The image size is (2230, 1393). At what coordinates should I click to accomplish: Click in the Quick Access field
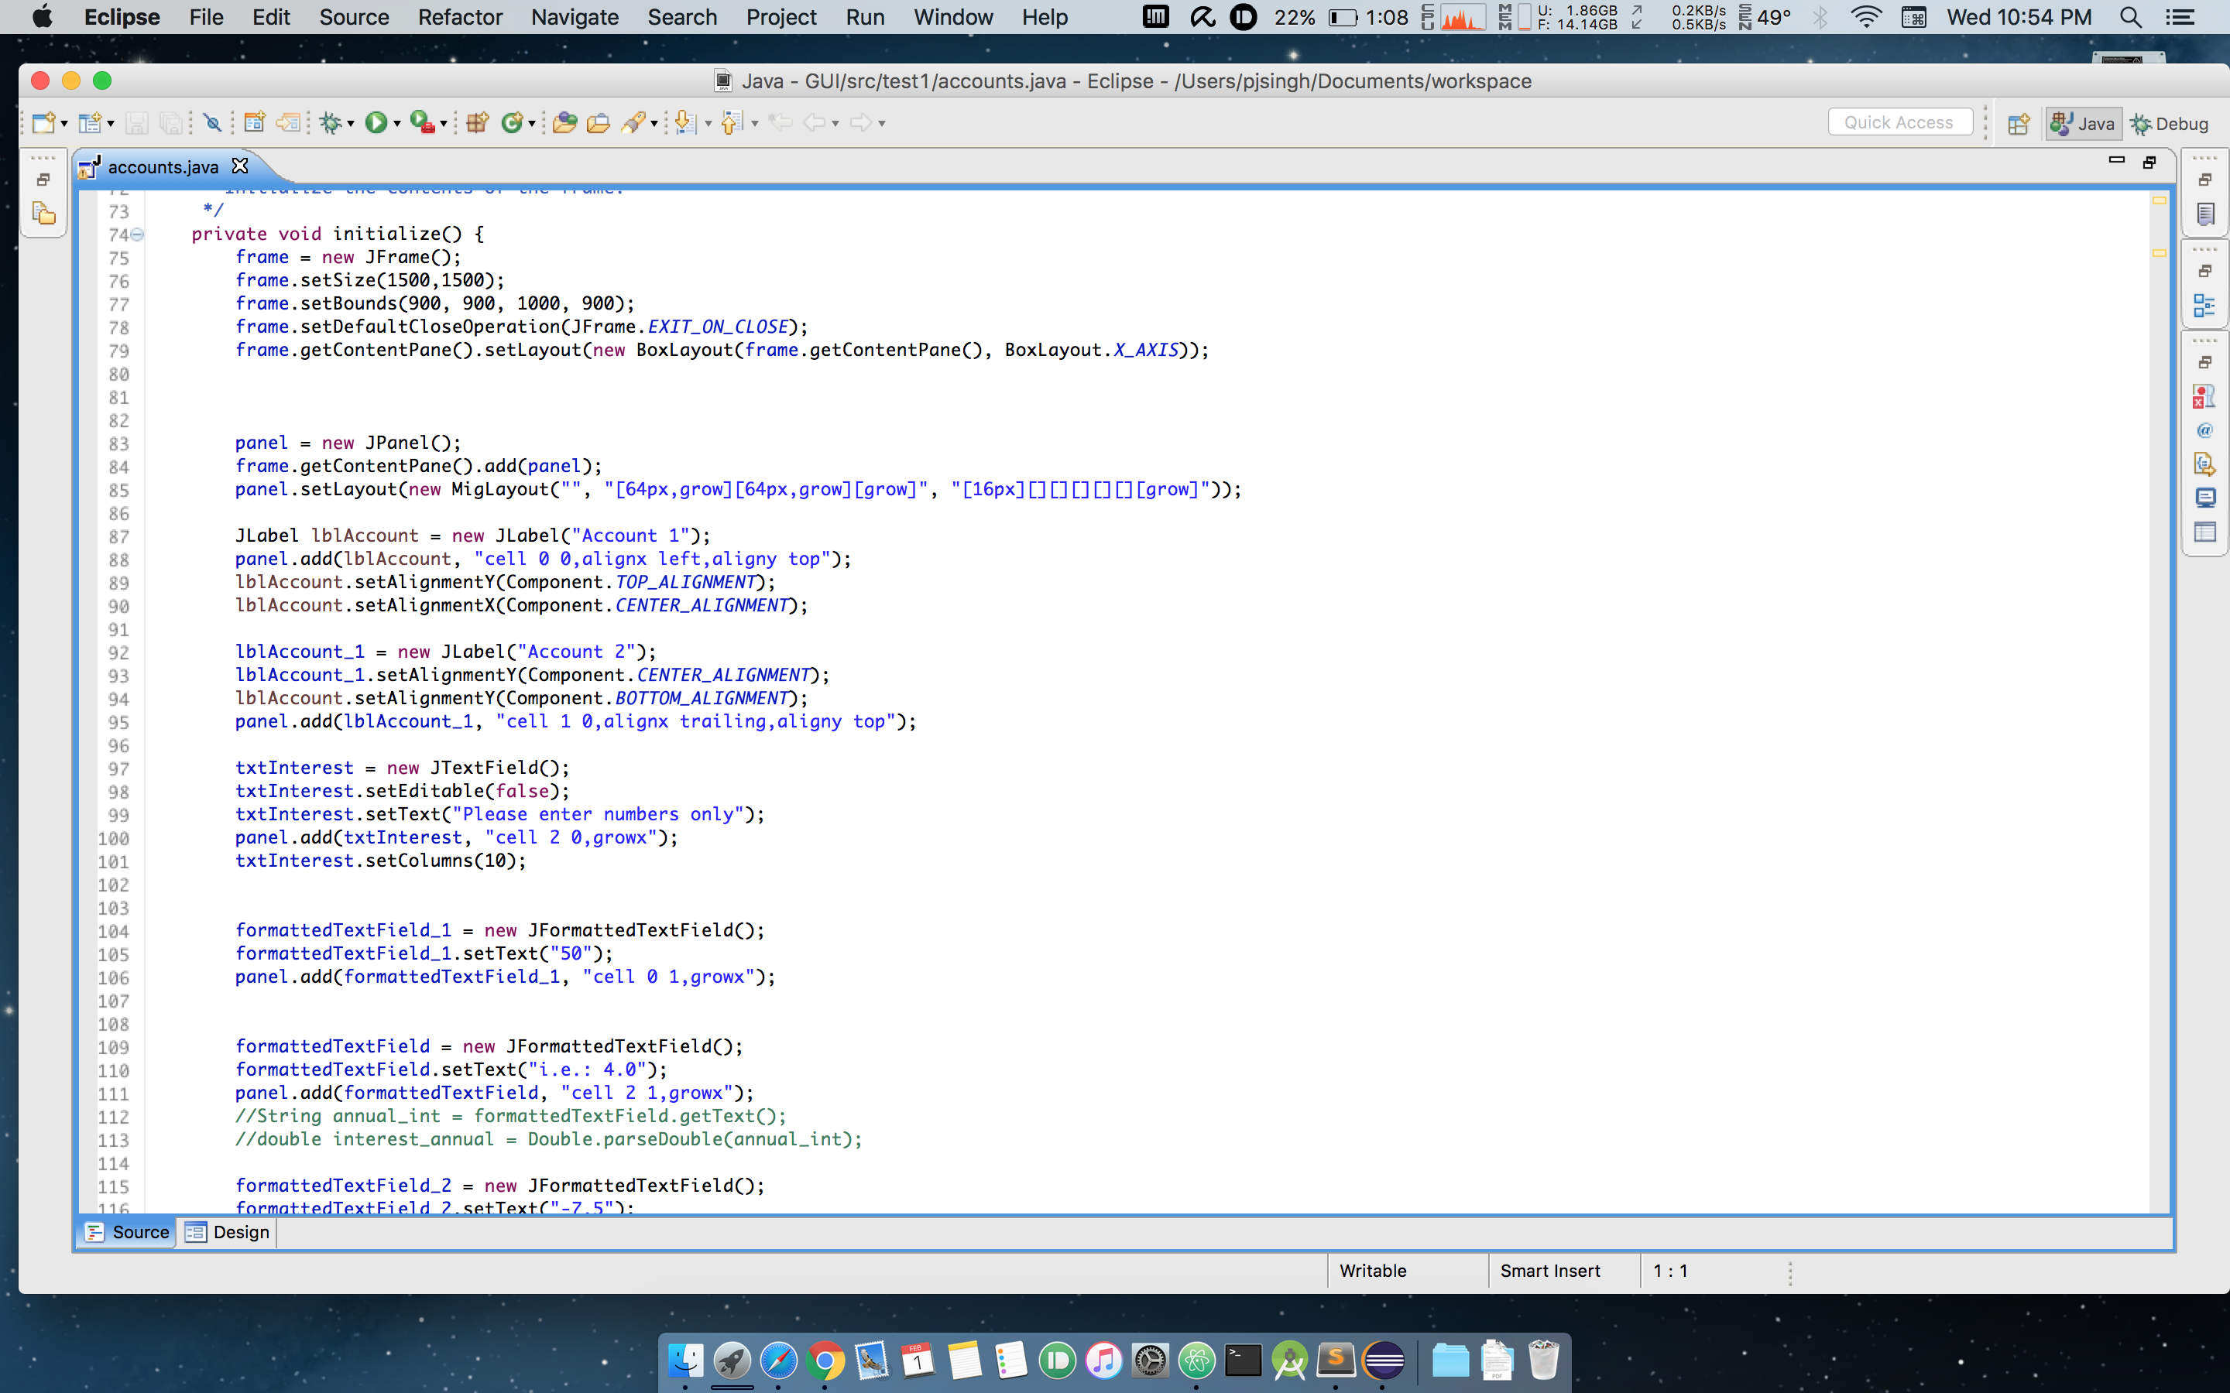point(1899,122)
